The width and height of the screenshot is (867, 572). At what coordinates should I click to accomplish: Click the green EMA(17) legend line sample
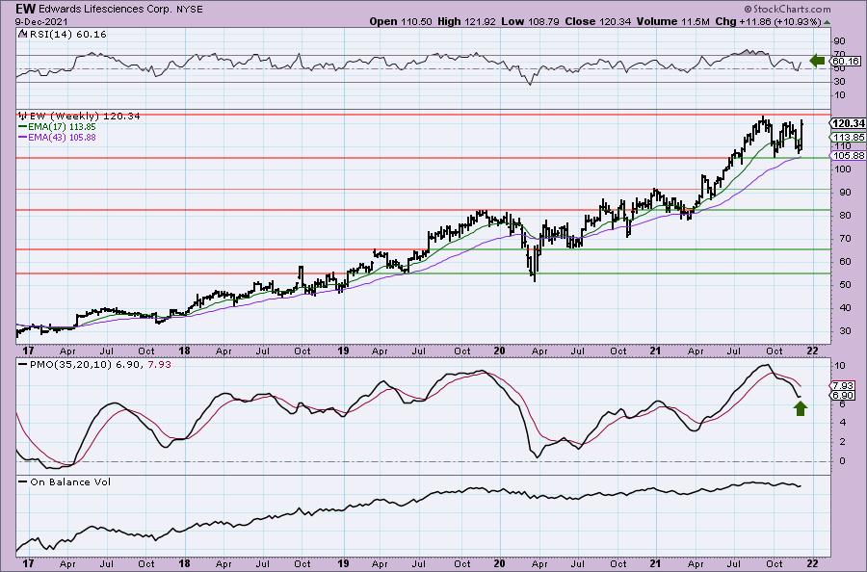pyautogui.click(x=22, y=127)
